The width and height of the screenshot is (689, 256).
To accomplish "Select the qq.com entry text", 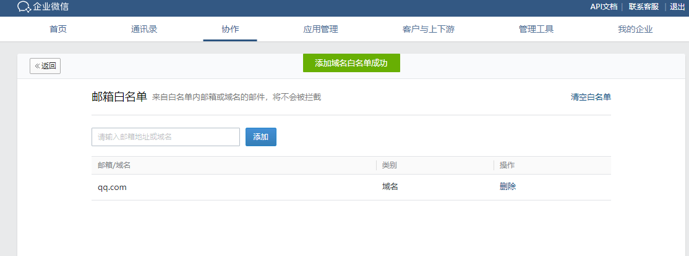I will 112,188.
